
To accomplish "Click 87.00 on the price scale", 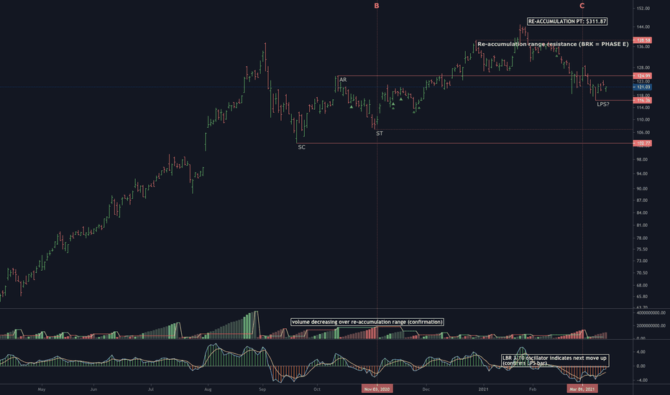I will click(x=642, y=200).
